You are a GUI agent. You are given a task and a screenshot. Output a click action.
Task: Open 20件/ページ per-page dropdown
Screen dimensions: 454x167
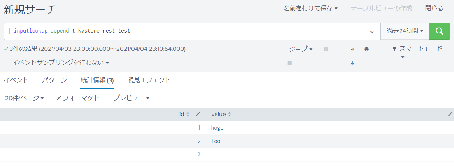coord(25,98)
